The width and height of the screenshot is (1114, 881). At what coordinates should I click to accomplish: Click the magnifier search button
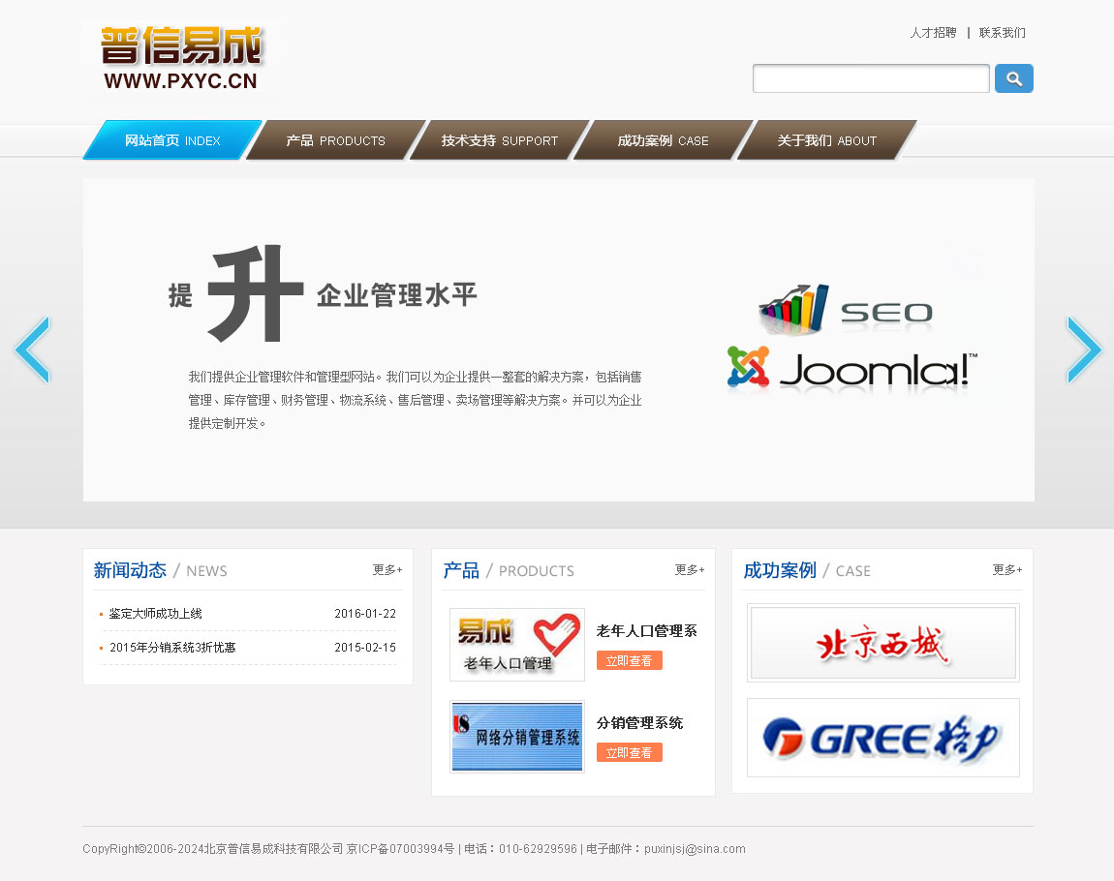pyautogui.click(x=1014, y=78)
